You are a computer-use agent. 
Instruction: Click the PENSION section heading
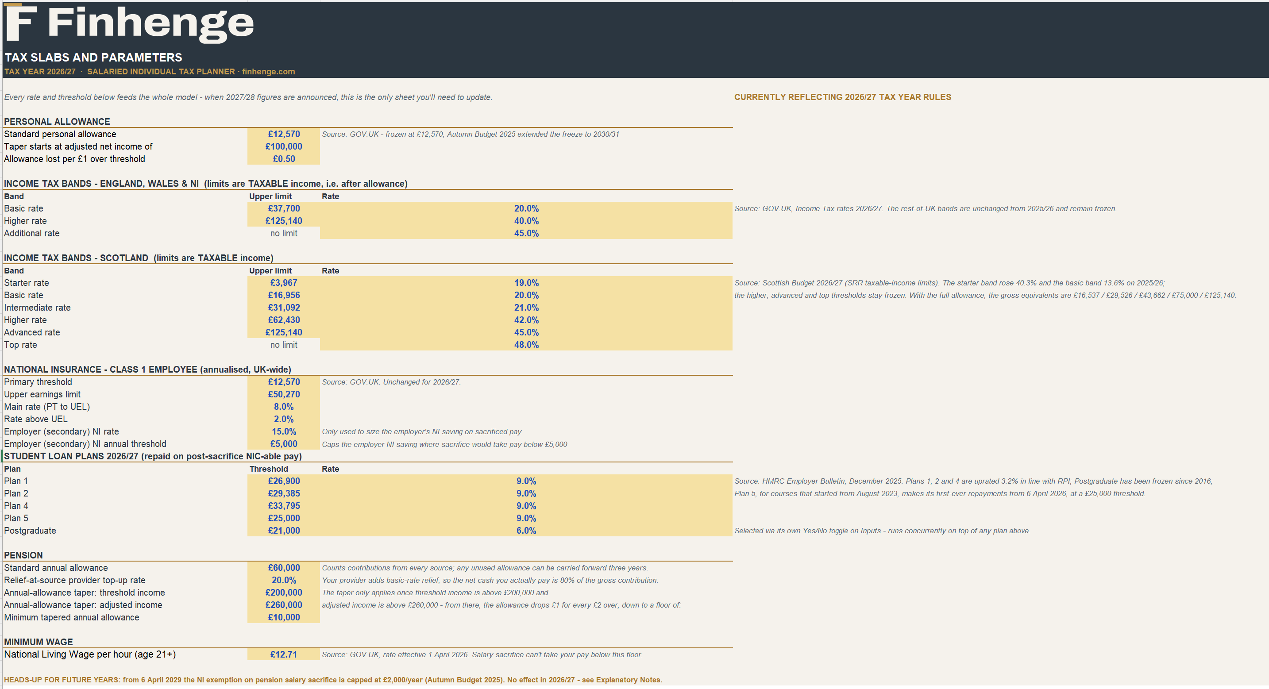(x=23, y=555)
